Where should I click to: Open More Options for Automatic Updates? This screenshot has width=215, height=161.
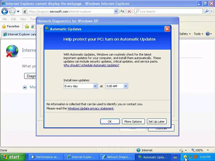133,122
